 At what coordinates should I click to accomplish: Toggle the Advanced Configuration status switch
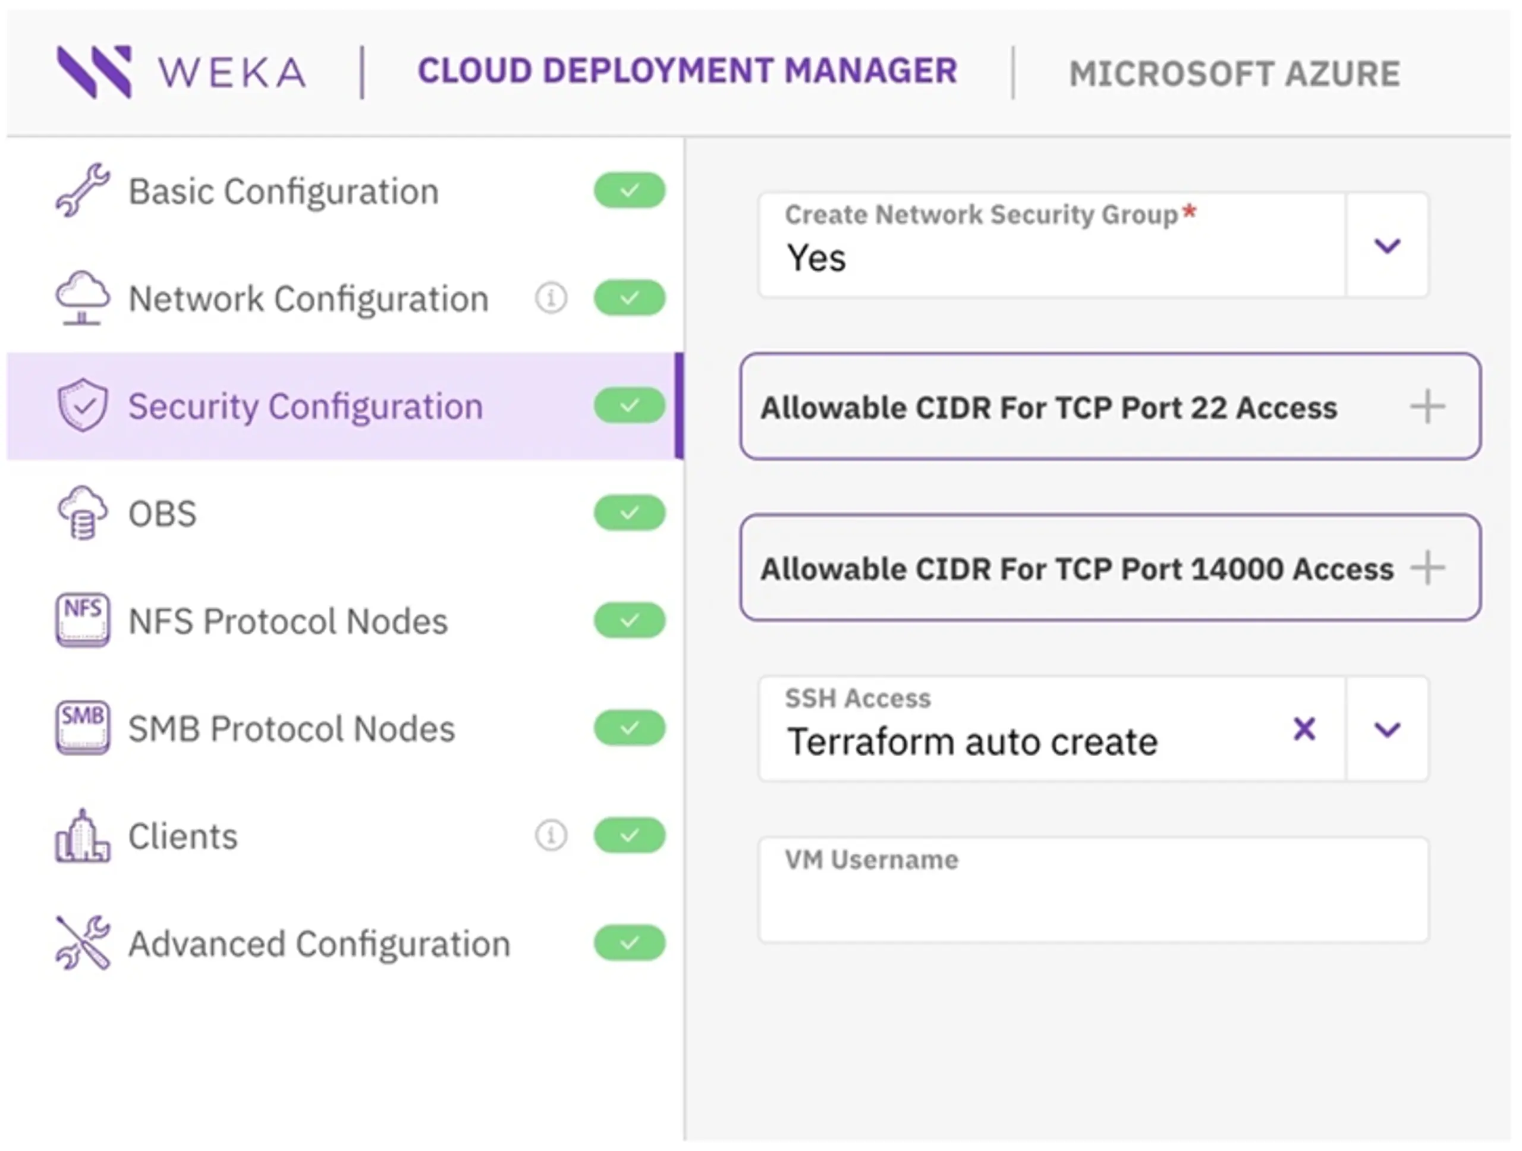(630, 944)
